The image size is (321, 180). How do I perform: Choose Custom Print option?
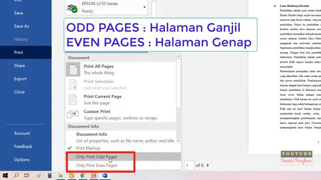pos(121,114)
